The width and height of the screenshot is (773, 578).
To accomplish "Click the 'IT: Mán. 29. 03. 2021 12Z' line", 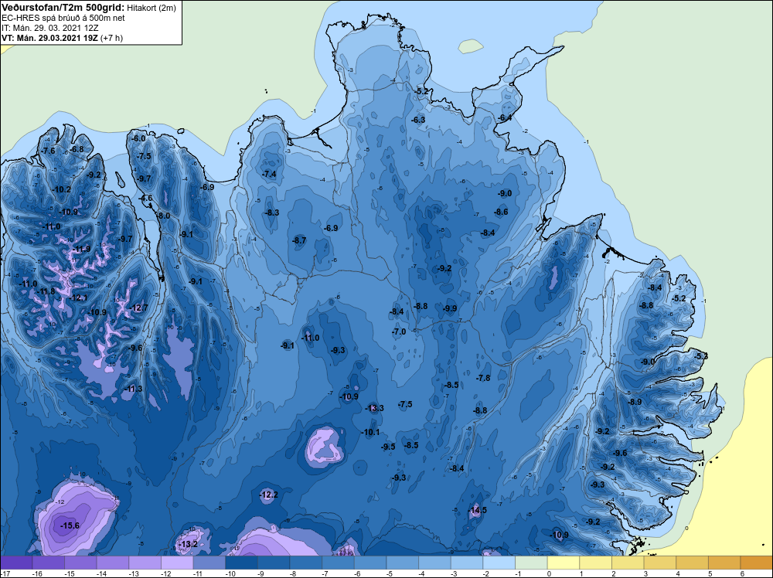I will 49,28.
